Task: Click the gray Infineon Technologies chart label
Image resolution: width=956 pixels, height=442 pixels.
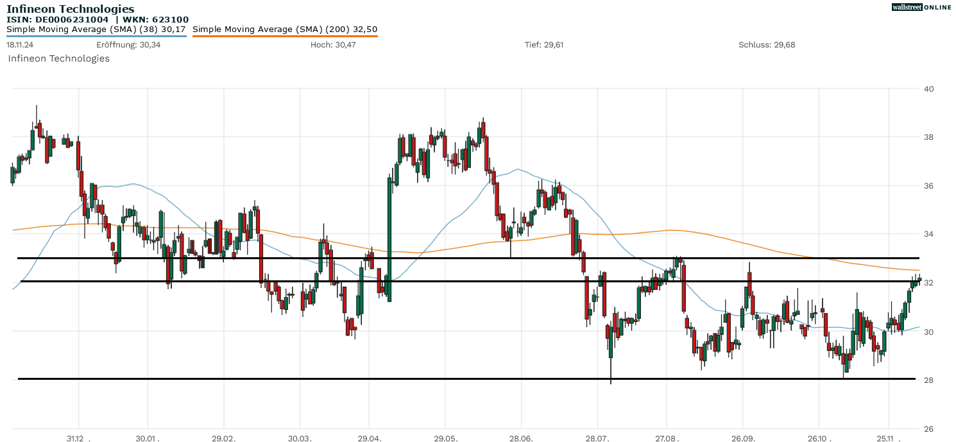Action: pos(58,58)
